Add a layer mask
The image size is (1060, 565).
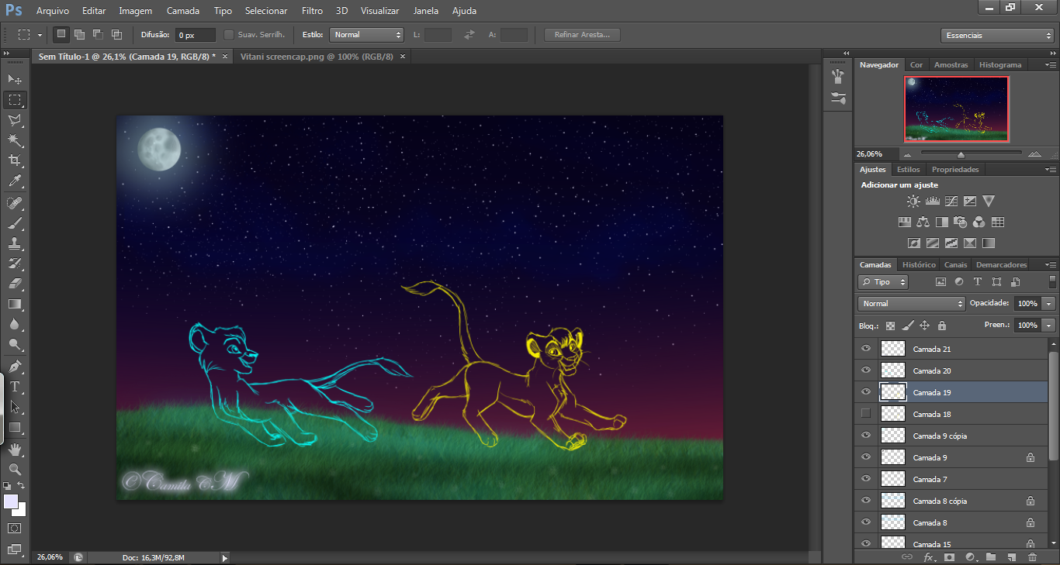pos(949,556)
